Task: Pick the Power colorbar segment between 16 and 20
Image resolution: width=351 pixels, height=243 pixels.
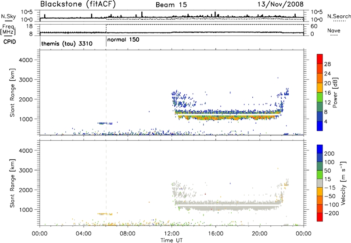Action: pos(320,88)
